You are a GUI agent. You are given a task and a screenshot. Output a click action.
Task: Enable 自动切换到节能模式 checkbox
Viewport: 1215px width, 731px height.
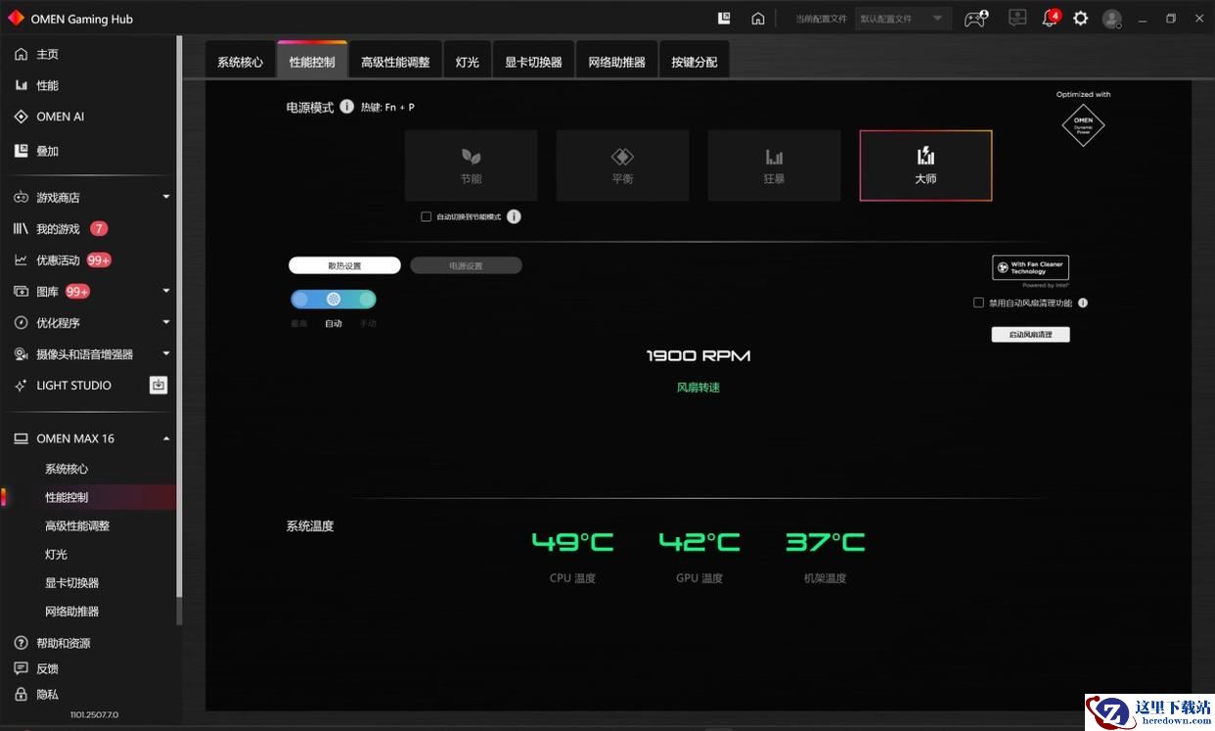click(427, 216)
